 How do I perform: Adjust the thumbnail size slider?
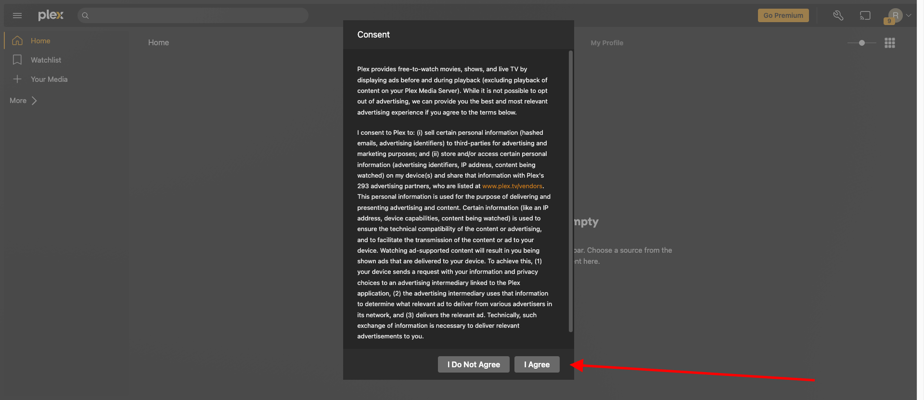pyautogui.click(x=862, y=43)
